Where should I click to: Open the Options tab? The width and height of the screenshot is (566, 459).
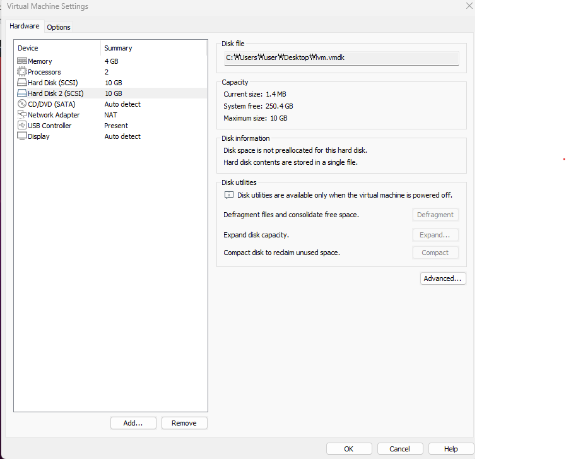click(59, 27)
